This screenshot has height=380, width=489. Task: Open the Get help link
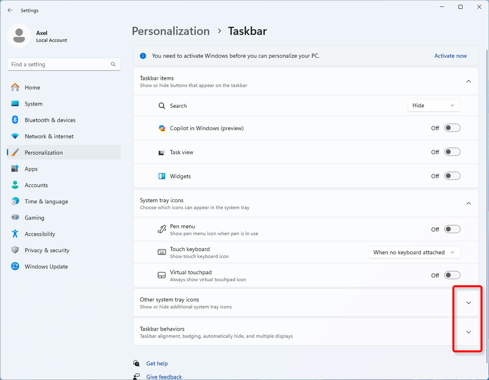pos(157,363)
